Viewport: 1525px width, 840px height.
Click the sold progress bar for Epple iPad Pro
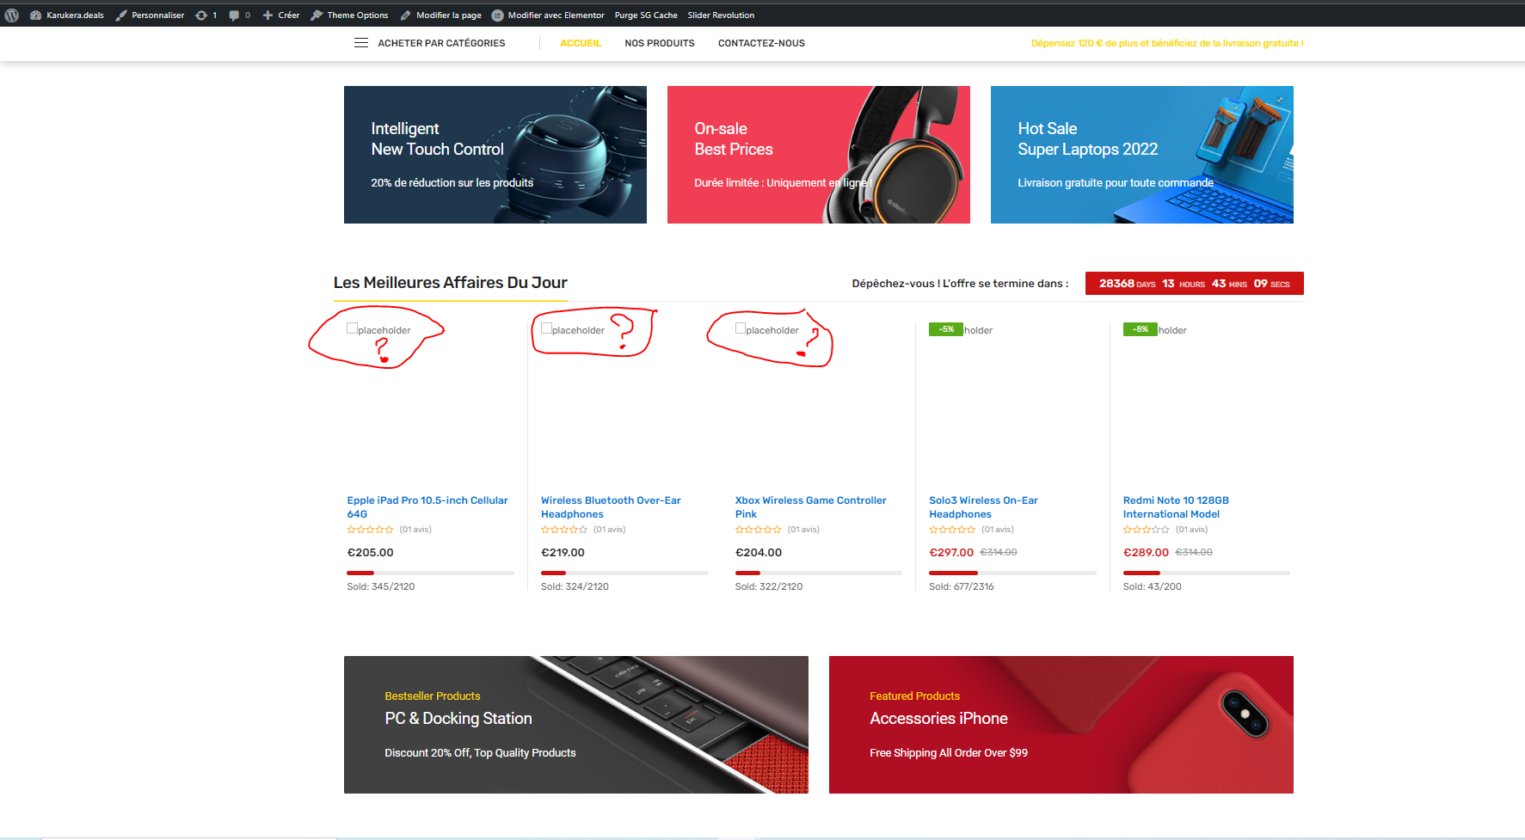click(430, 573)
